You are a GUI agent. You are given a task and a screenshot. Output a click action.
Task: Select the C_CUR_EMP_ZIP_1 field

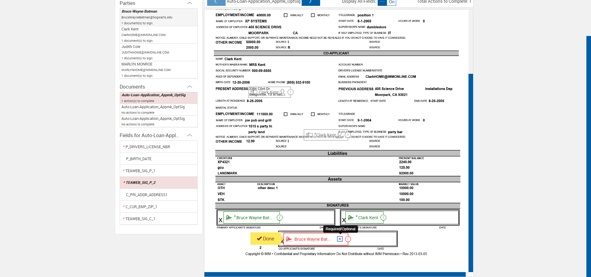point(159,207)
